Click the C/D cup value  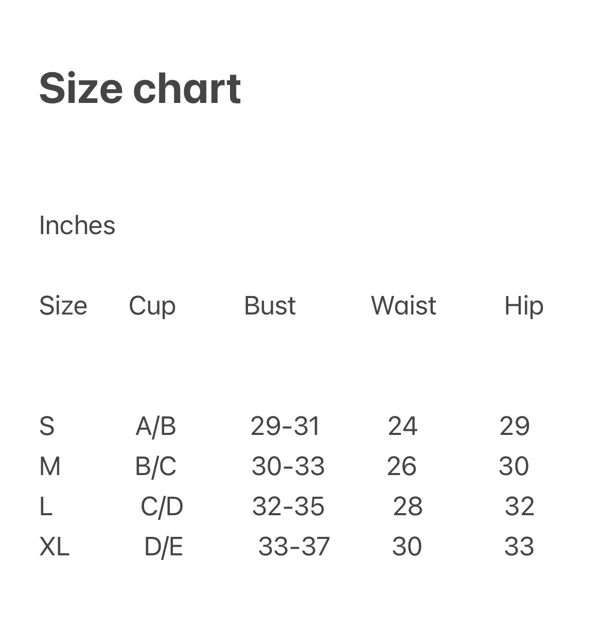tap(162, 506)
